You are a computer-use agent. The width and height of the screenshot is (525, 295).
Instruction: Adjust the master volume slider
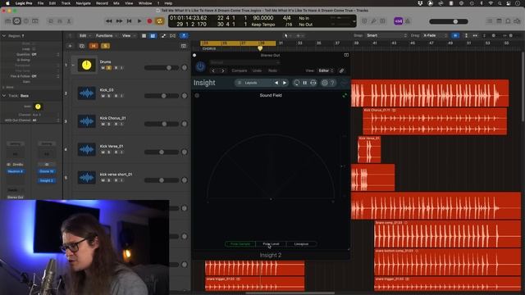(449, 21)
